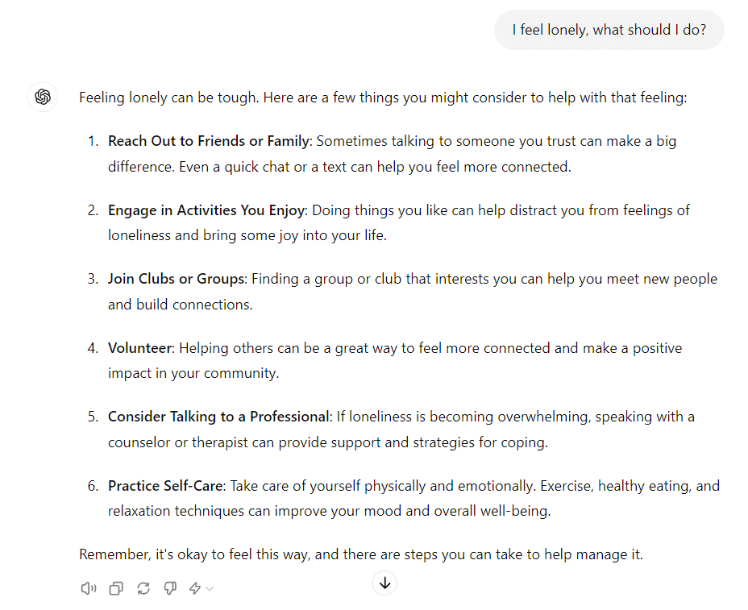Open the model switcher lightning icon
748x610 pixels.
click(193, 588)
